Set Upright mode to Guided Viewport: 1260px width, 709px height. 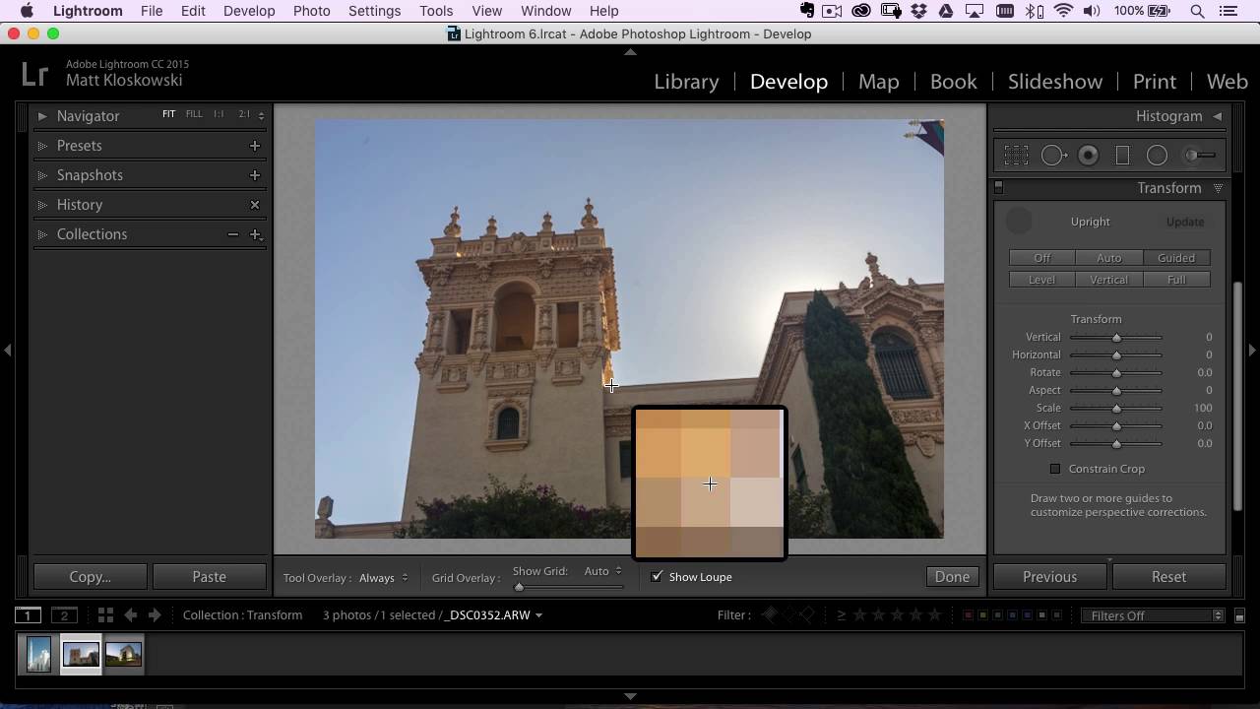[1176, 258]
